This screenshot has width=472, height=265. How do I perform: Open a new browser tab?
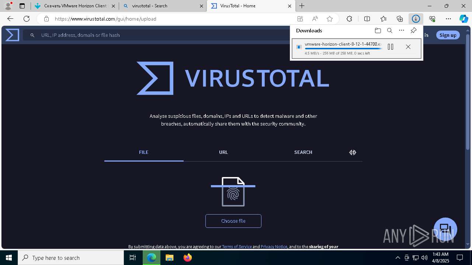click(302, 6)
